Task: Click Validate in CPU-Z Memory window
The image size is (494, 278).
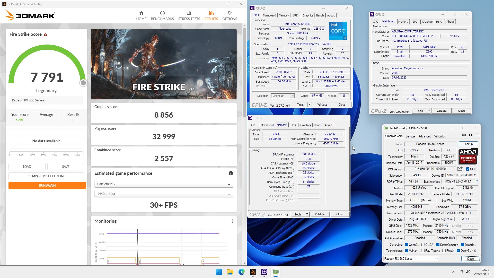Action: (x=320, y=214)
